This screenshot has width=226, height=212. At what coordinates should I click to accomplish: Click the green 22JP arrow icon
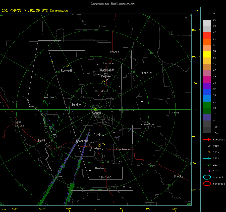207,165
